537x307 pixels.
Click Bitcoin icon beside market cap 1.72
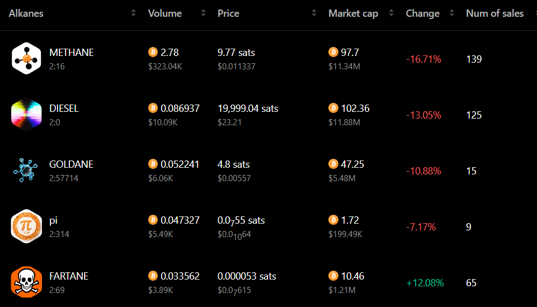click(x=333, y=220)
